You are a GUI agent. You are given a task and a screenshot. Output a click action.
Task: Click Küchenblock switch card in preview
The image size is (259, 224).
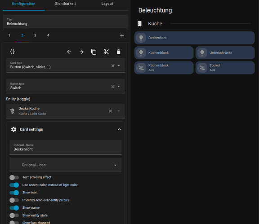click(164, 53)
